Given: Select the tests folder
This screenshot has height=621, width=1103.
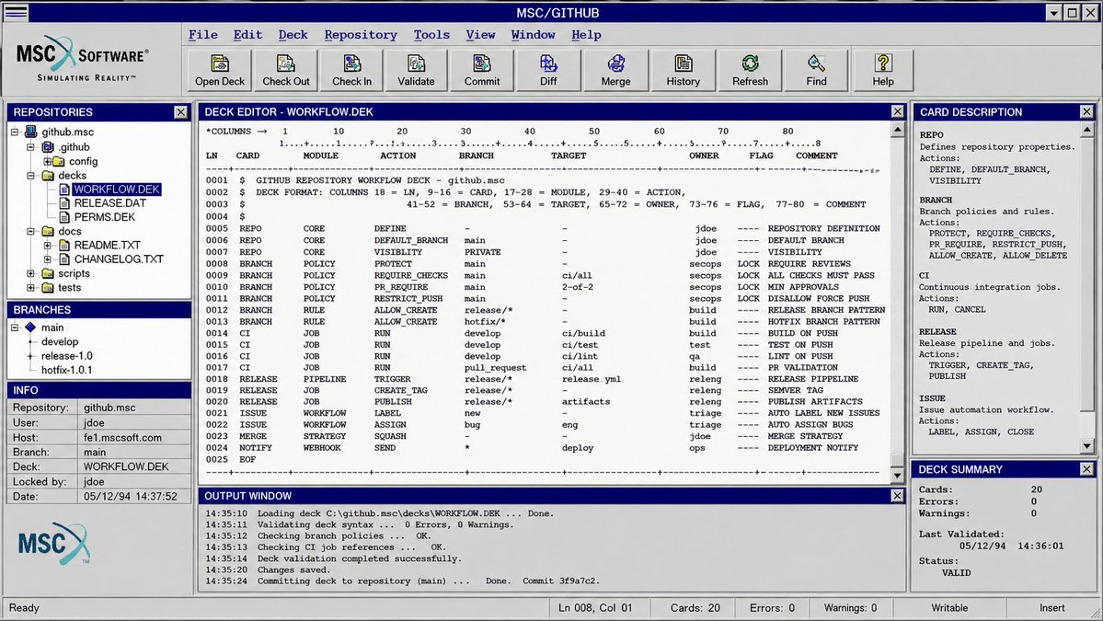Looking at the screenshot, I should pos(69,287).
